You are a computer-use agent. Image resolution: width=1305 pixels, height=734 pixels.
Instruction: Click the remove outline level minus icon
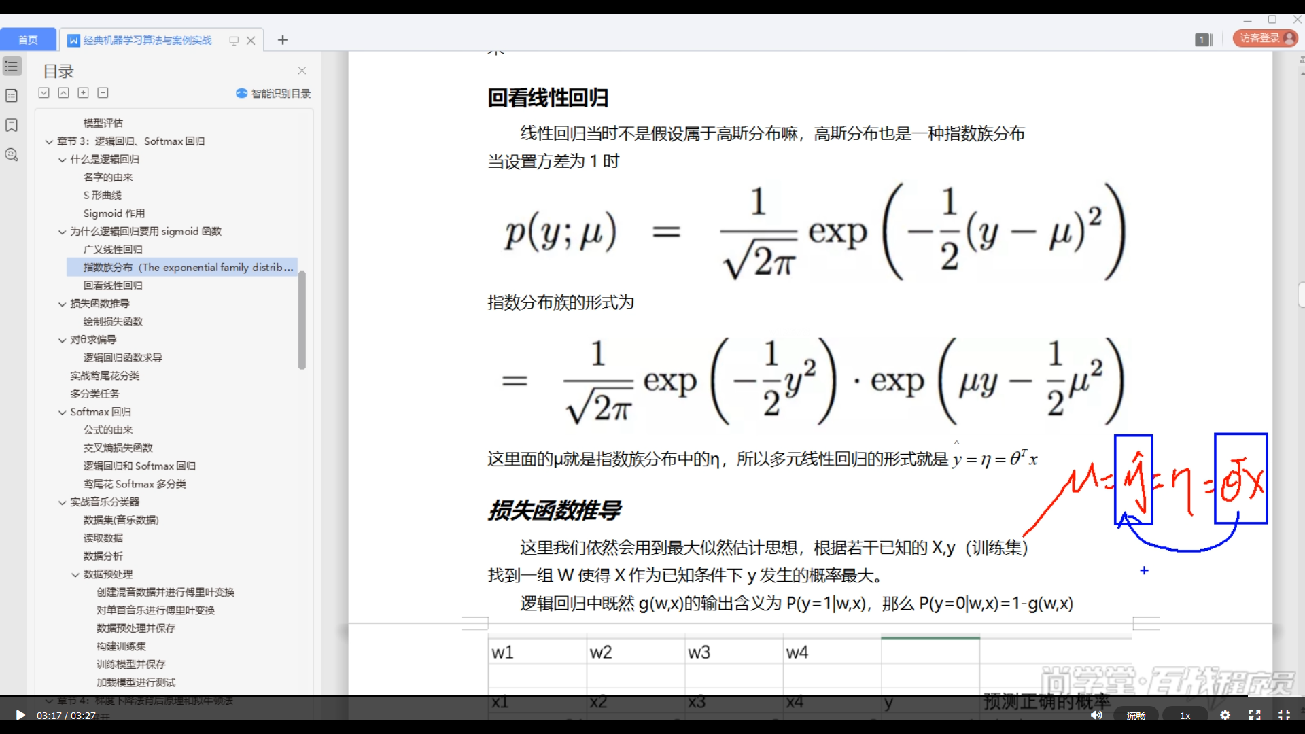click(x=103, y=93)
